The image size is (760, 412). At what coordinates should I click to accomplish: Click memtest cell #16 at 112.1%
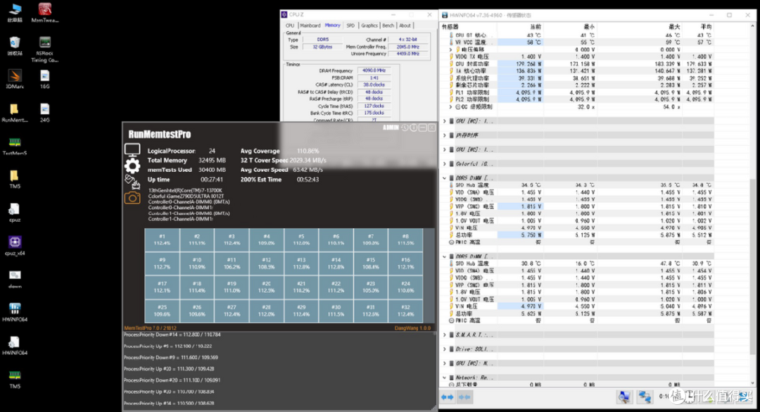406,263
